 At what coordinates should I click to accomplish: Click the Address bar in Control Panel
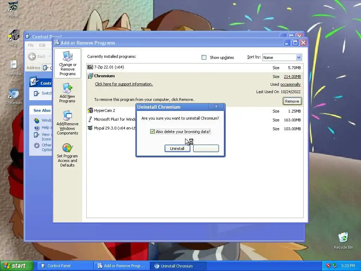47,68
